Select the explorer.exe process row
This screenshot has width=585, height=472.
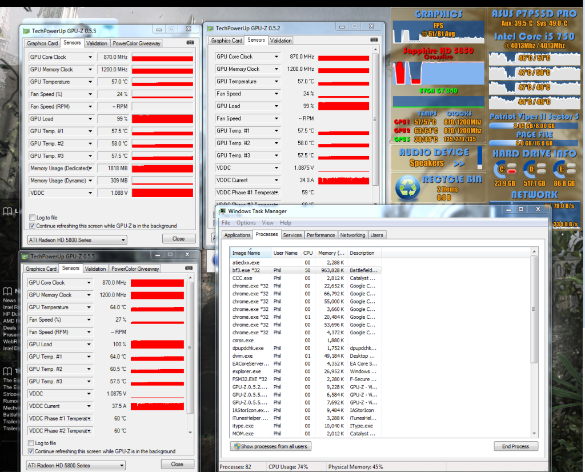point(305,371)
